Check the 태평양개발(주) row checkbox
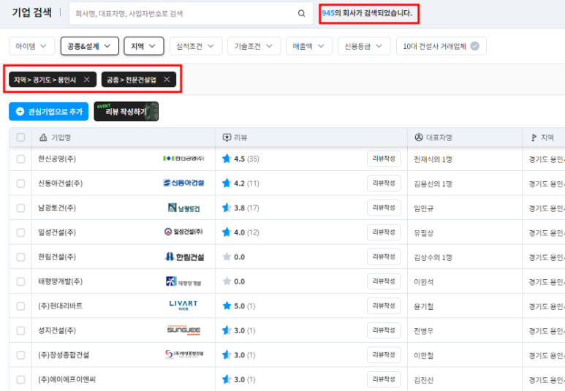The width and height of the screenshot is (565, 391). (x=21, y=281)
